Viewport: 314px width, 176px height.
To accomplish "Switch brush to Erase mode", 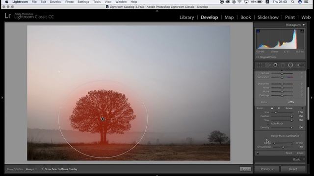I will [x=289, y=108].
